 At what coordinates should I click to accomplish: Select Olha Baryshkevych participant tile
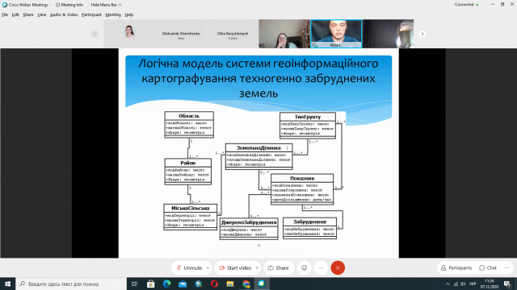click(233, 34)
